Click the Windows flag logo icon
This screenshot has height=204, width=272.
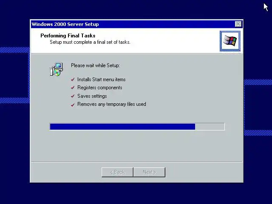click(x=230, y=41)
